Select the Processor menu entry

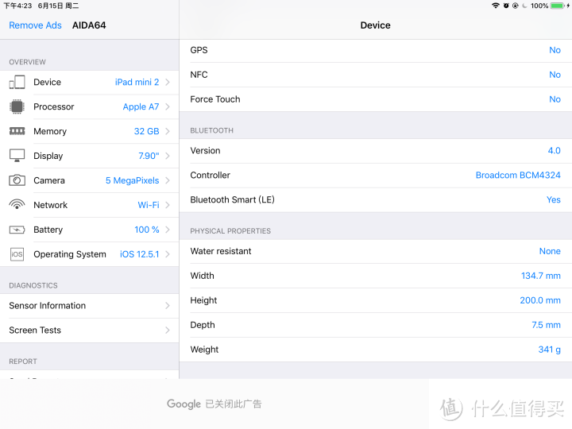pos(89,106)
